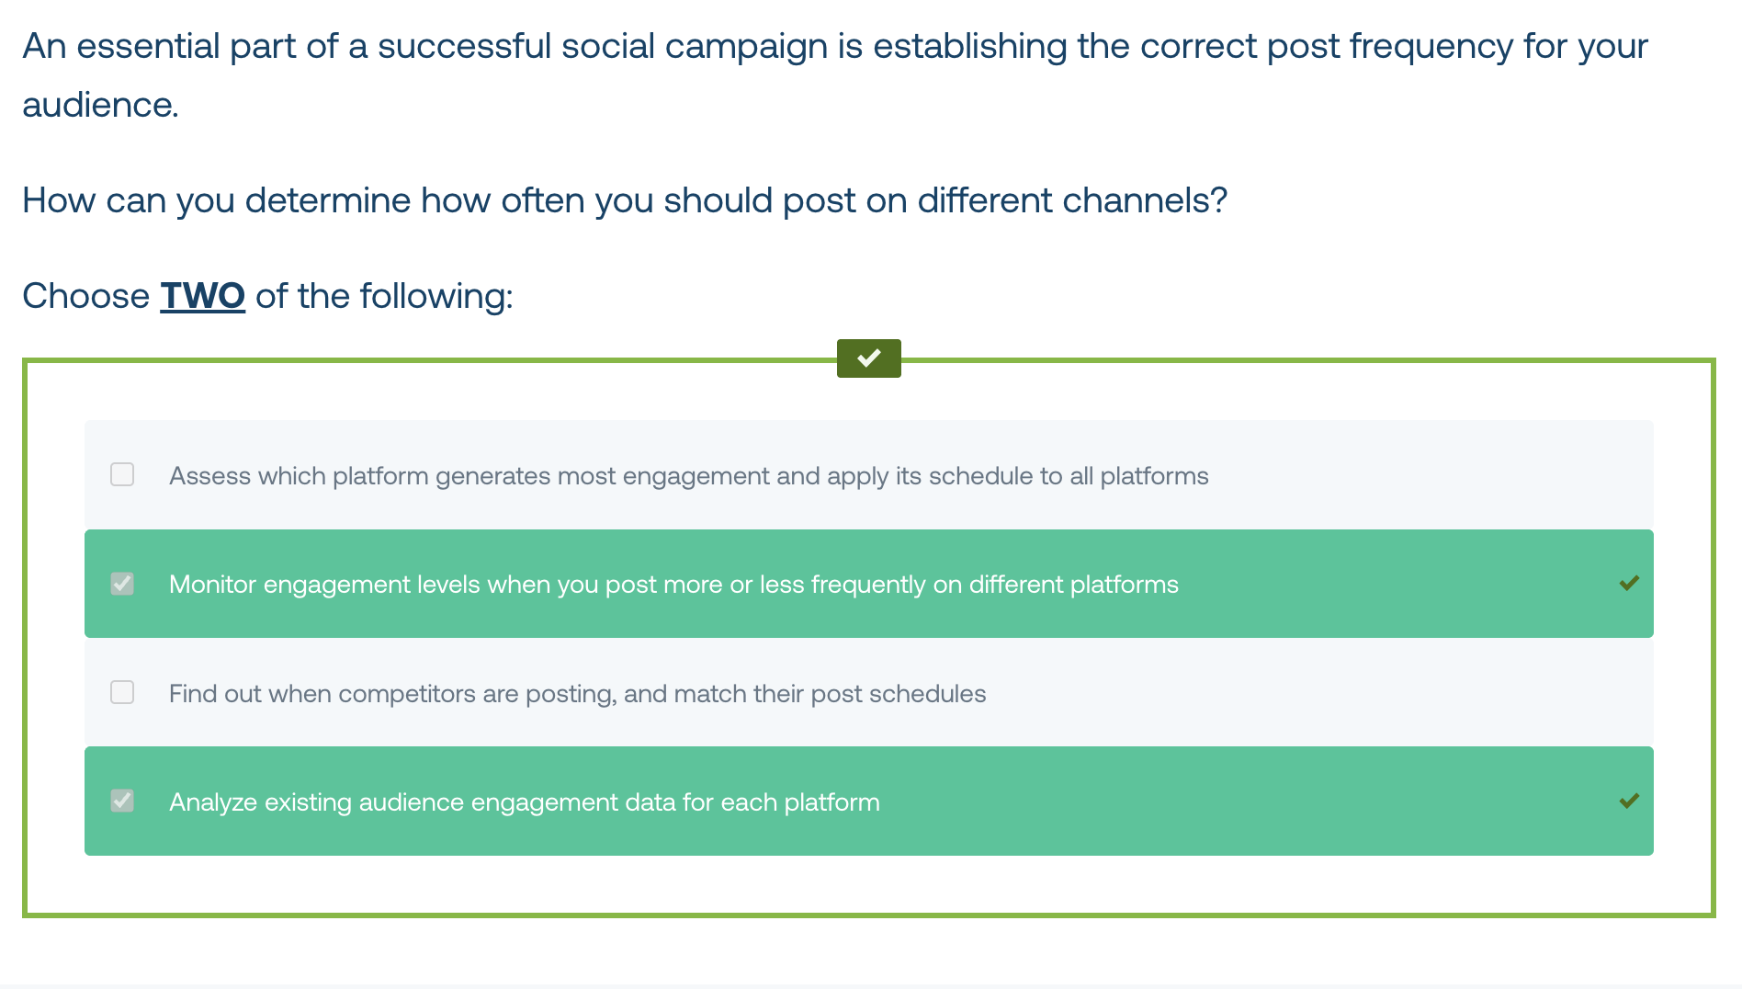Click the 'How can you determine' question line
1742x989 pixels.
(625, 200)
